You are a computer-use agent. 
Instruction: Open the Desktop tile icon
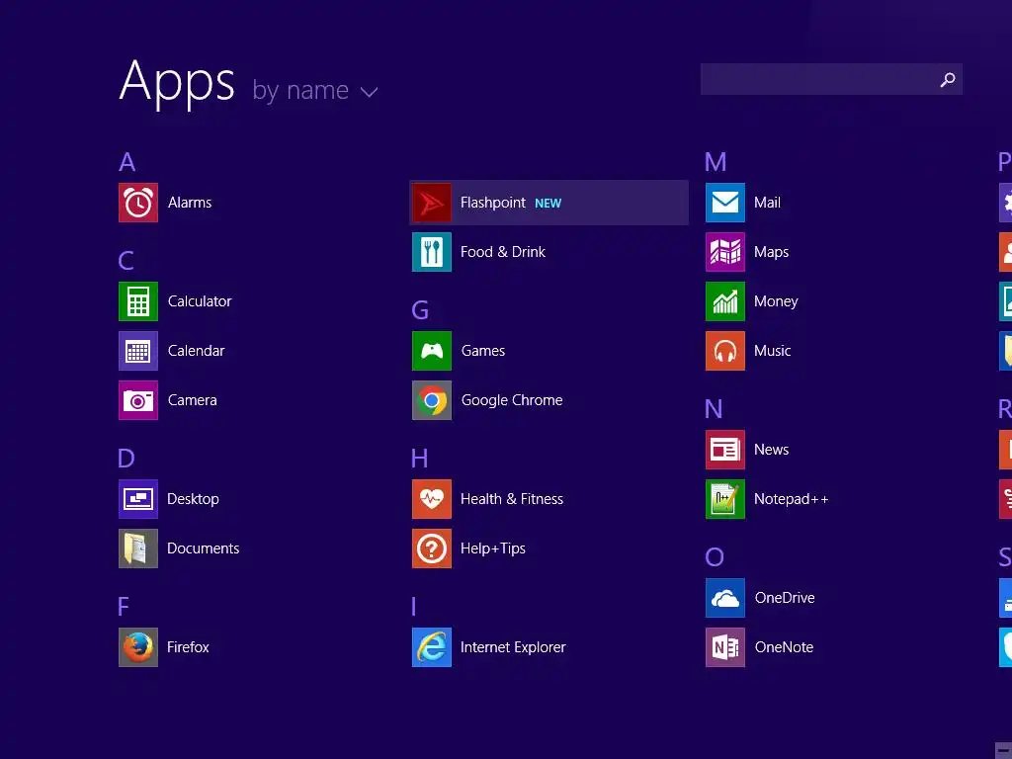point(138,499)
